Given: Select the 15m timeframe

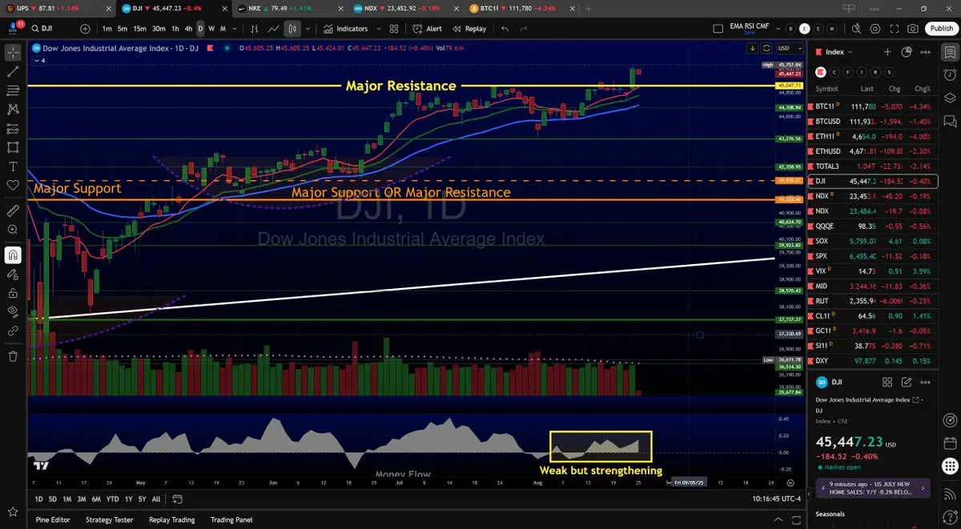Looking at the screenshot, I should [139, 28].
